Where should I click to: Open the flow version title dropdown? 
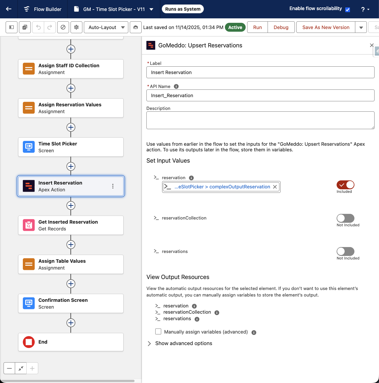151,9
